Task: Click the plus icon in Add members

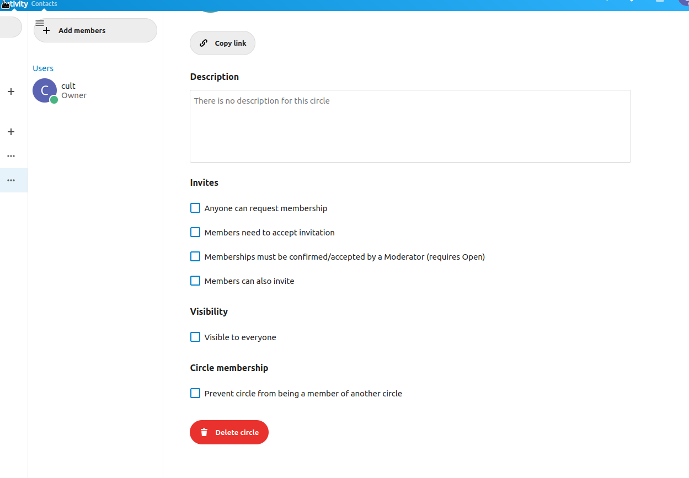Action: point(46,31)
